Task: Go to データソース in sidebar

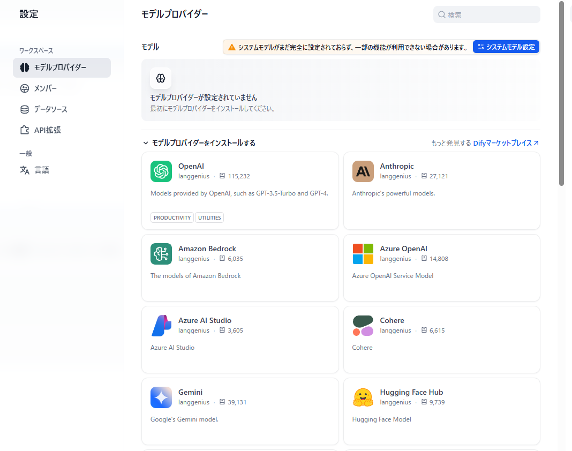Action: (50, 109)
